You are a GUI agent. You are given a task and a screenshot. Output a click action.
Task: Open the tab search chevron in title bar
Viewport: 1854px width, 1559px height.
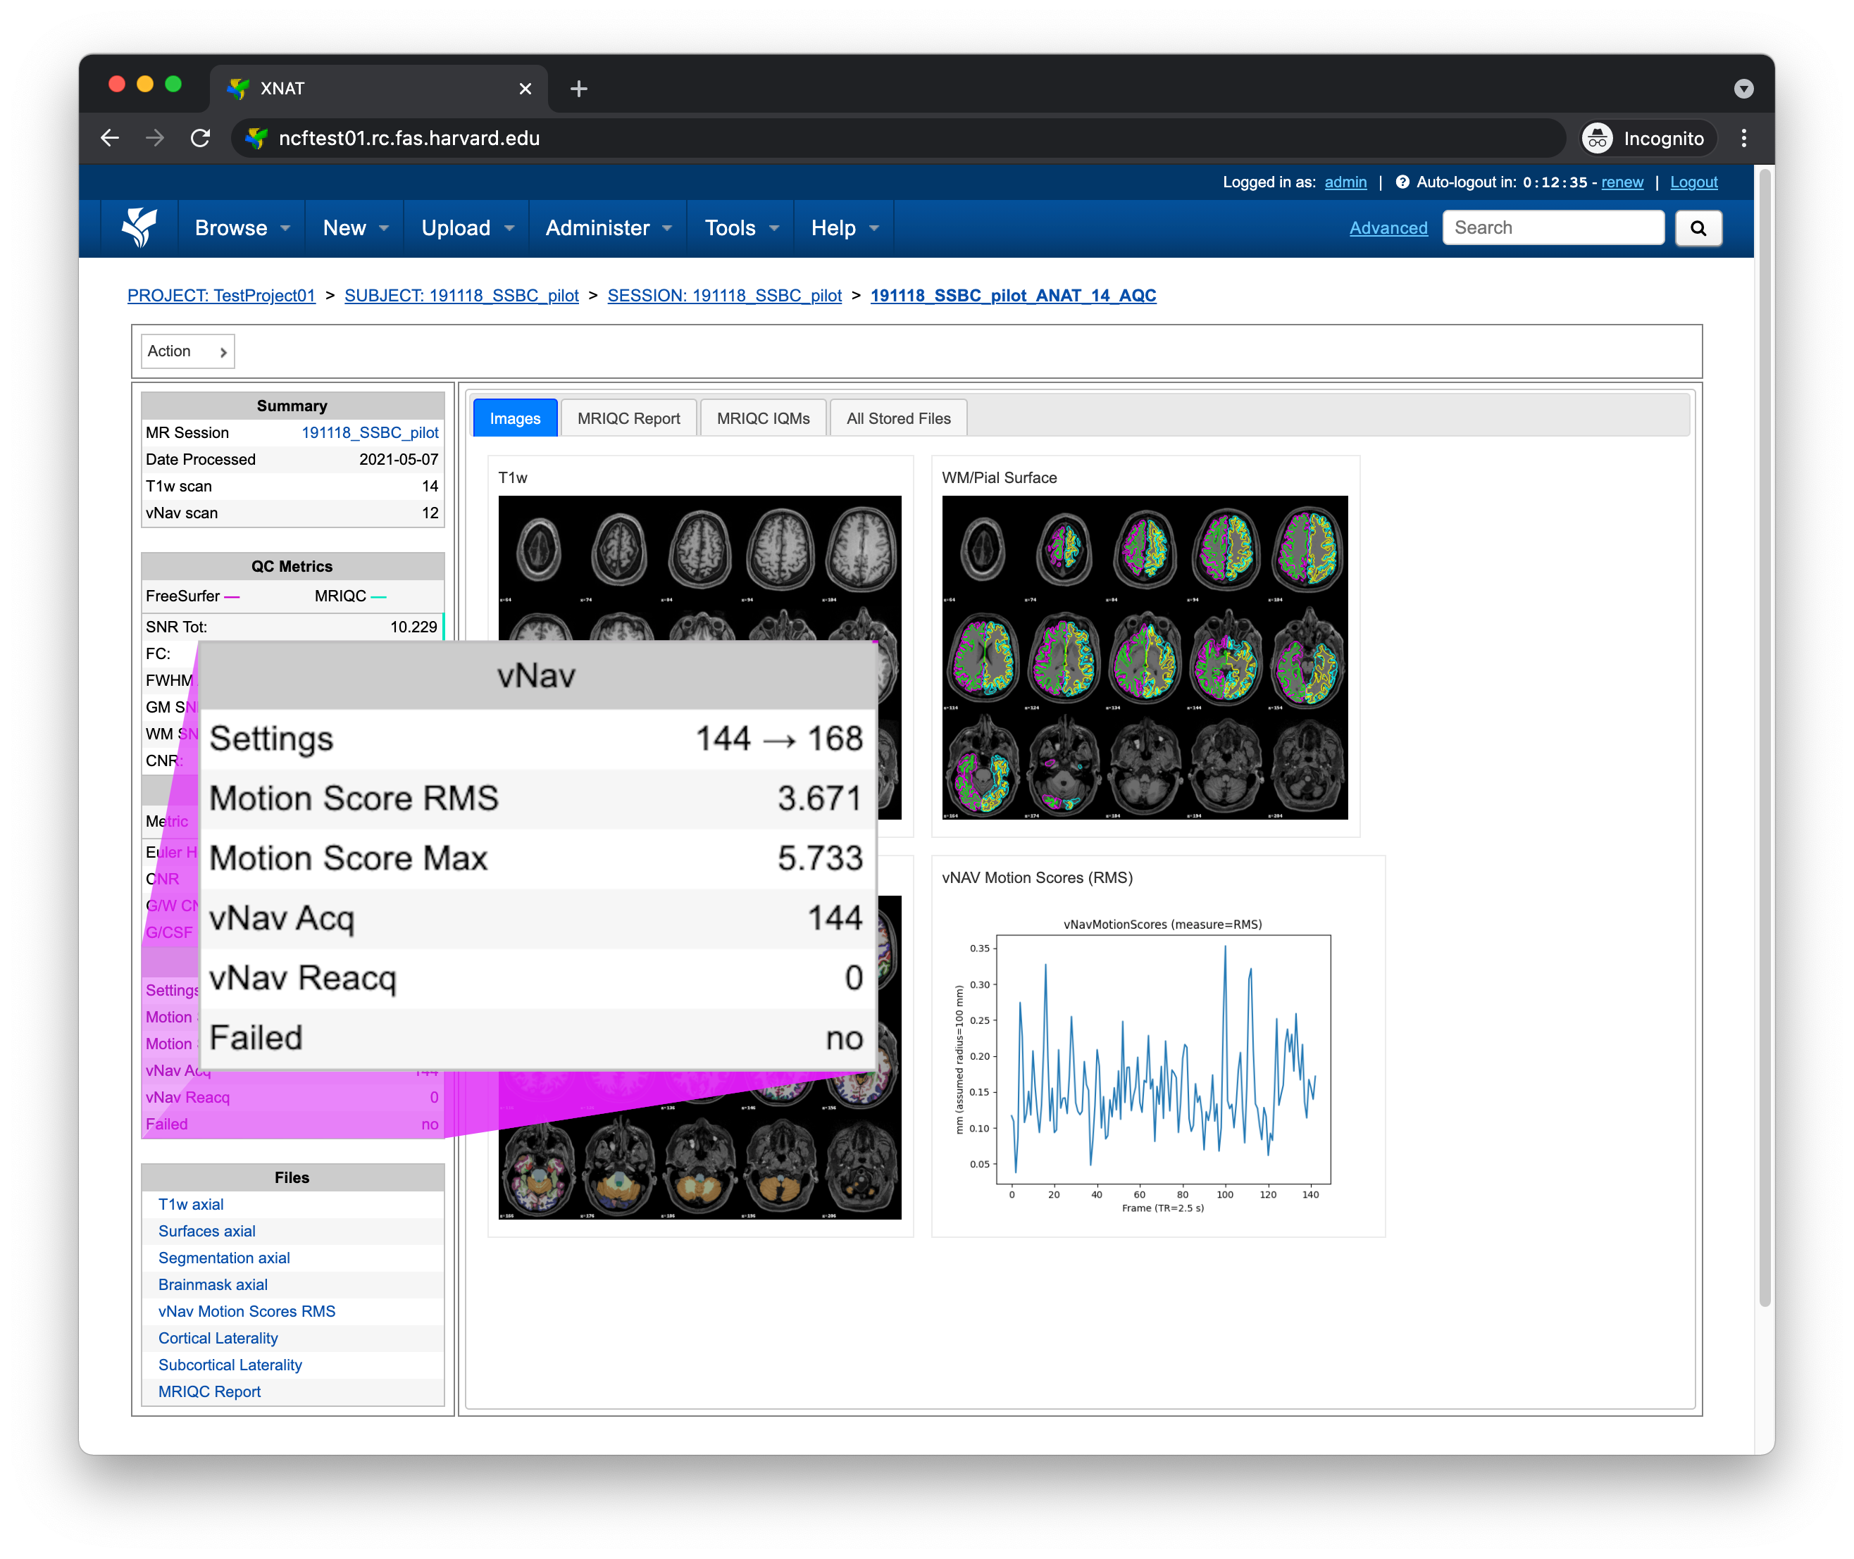(x=1743, y=89)
